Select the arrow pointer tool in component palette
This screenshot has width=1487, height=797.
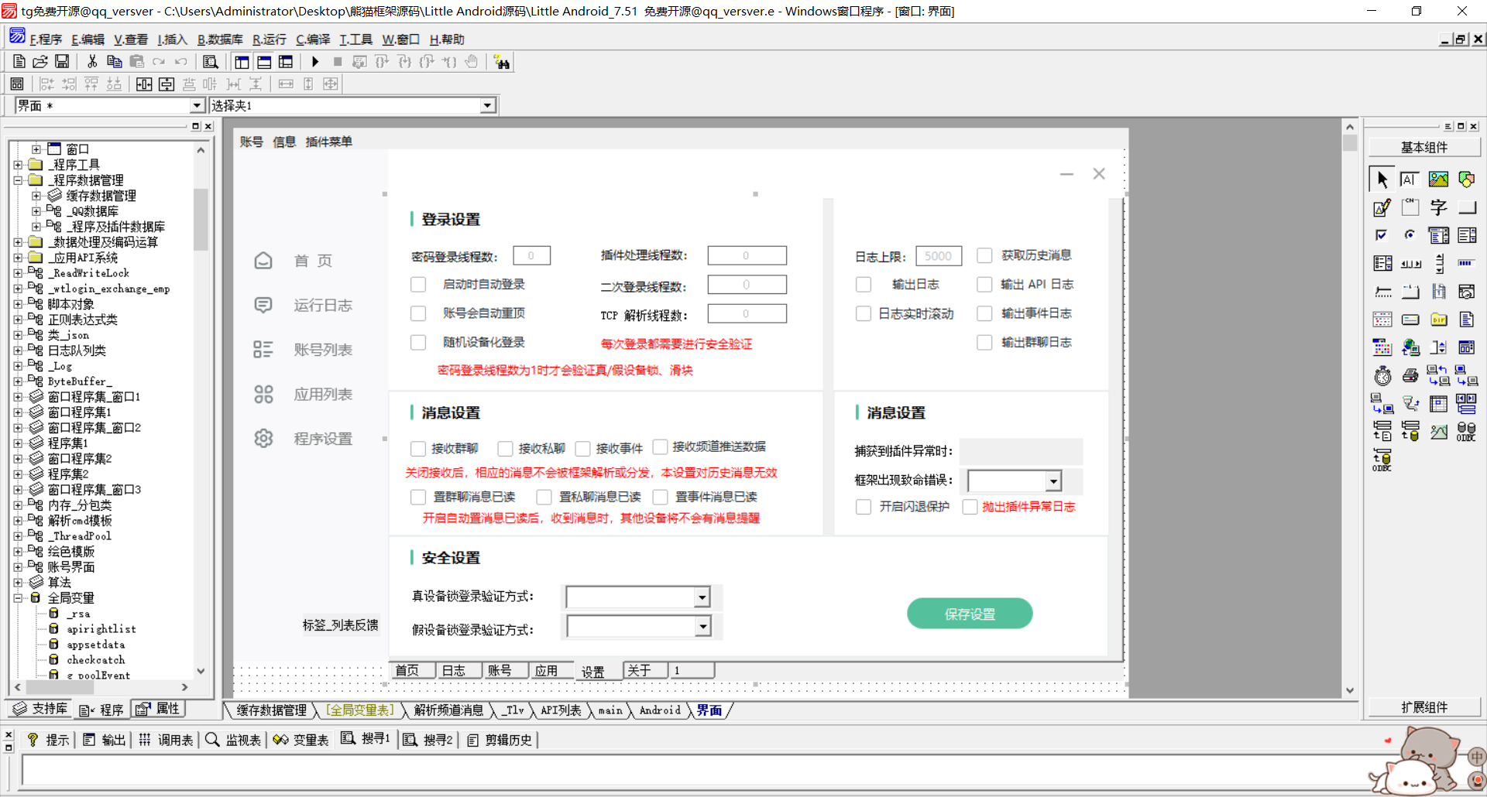click(x=1382, y=180)
